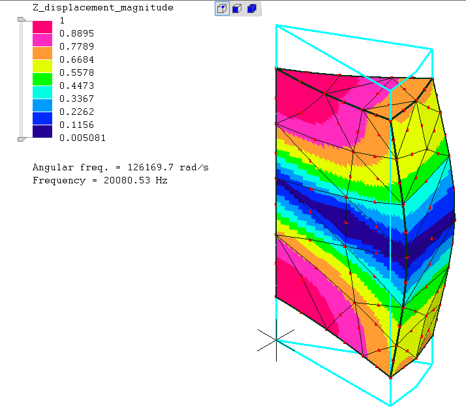
Task: Click the black coordinate axes origin marker
Action: click(276, 340)
